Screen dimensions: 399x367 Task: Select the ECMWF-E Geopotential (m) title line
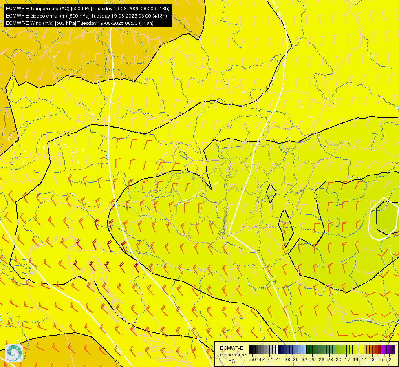(x=86, y=16)
